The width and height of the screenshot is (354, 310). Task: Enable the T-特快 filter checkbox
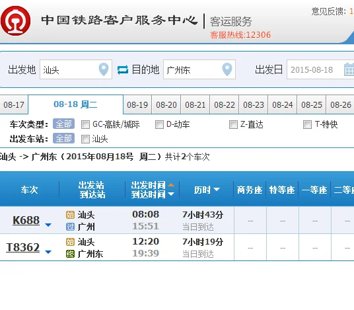click(x=307, y=124)
